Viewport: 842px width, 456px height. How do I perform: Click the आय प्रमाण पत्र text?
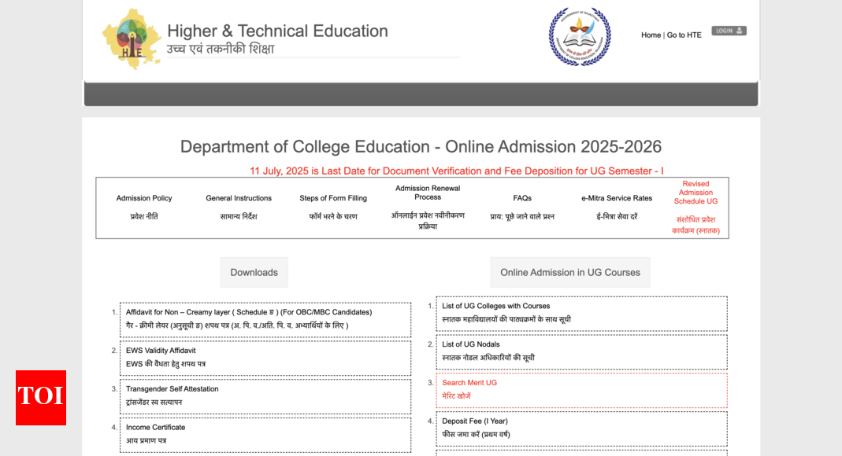pos(146,441)
